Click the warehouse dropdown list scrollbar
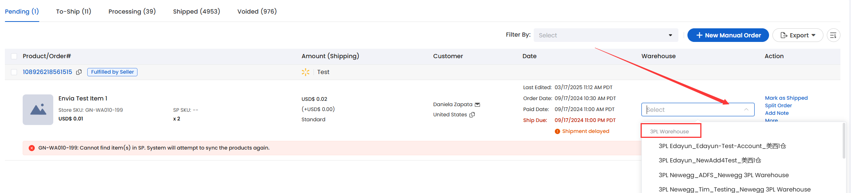Image resolution: width=851 pixels, height=193 pixels. tap(844, 141)
